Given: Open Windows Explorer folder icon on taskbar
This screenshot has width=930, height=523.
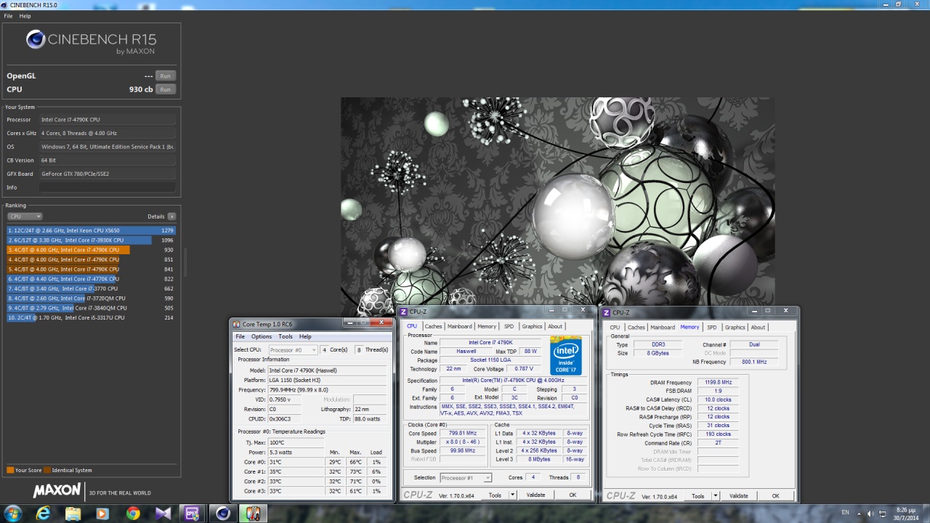Looking at the screenshot, I should pos(73,514).
